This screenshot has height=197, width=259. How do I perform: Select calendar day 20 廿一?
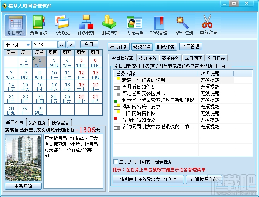(x=95, y=87)
